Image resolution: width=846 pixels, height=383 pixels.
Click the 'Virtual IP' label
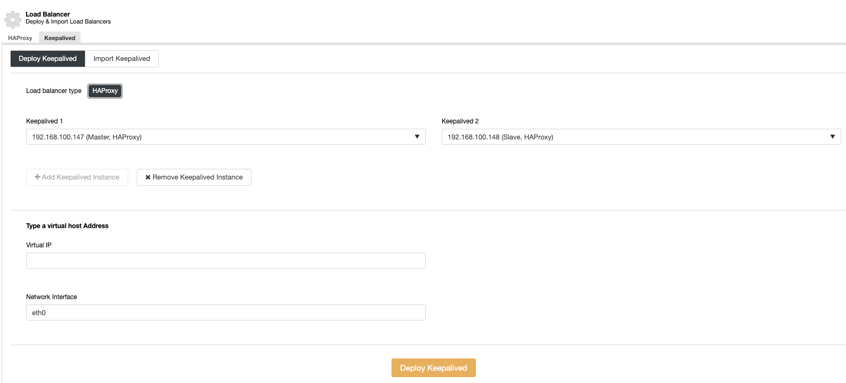39,245
